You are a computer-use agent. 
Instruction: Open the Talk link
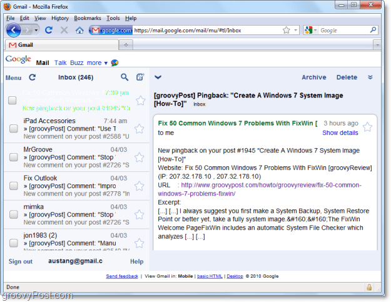click(x=60, y=63)
